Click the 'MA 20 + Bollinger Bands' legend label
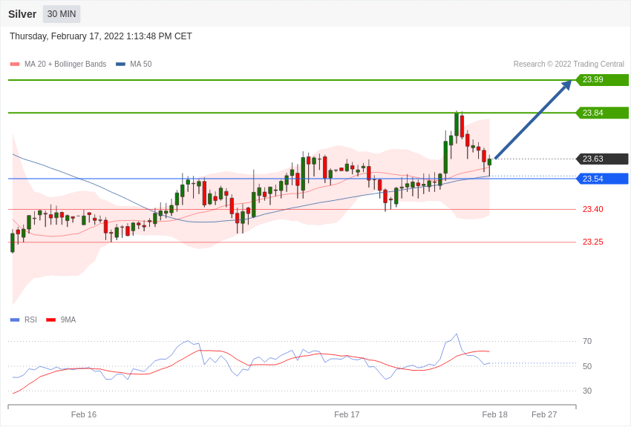Screen dimensions: 631x427 tap(65, 64)
